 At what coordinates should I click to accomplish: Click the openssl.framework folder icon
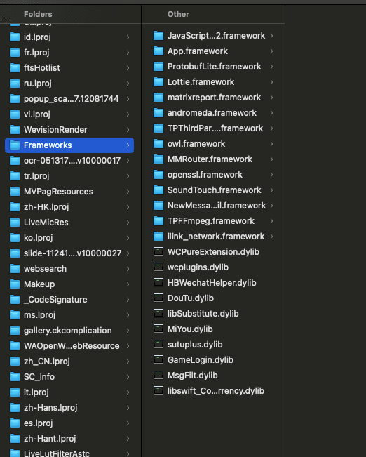point(158,175)
